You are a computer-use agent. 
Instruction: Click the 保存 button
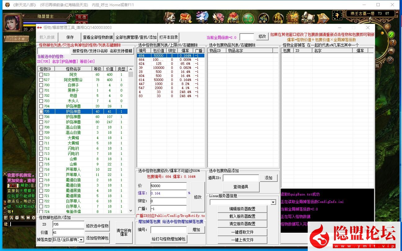tap(70, 37)
